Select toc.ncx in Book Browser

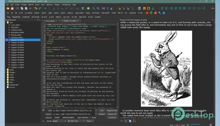click(12, 87)
